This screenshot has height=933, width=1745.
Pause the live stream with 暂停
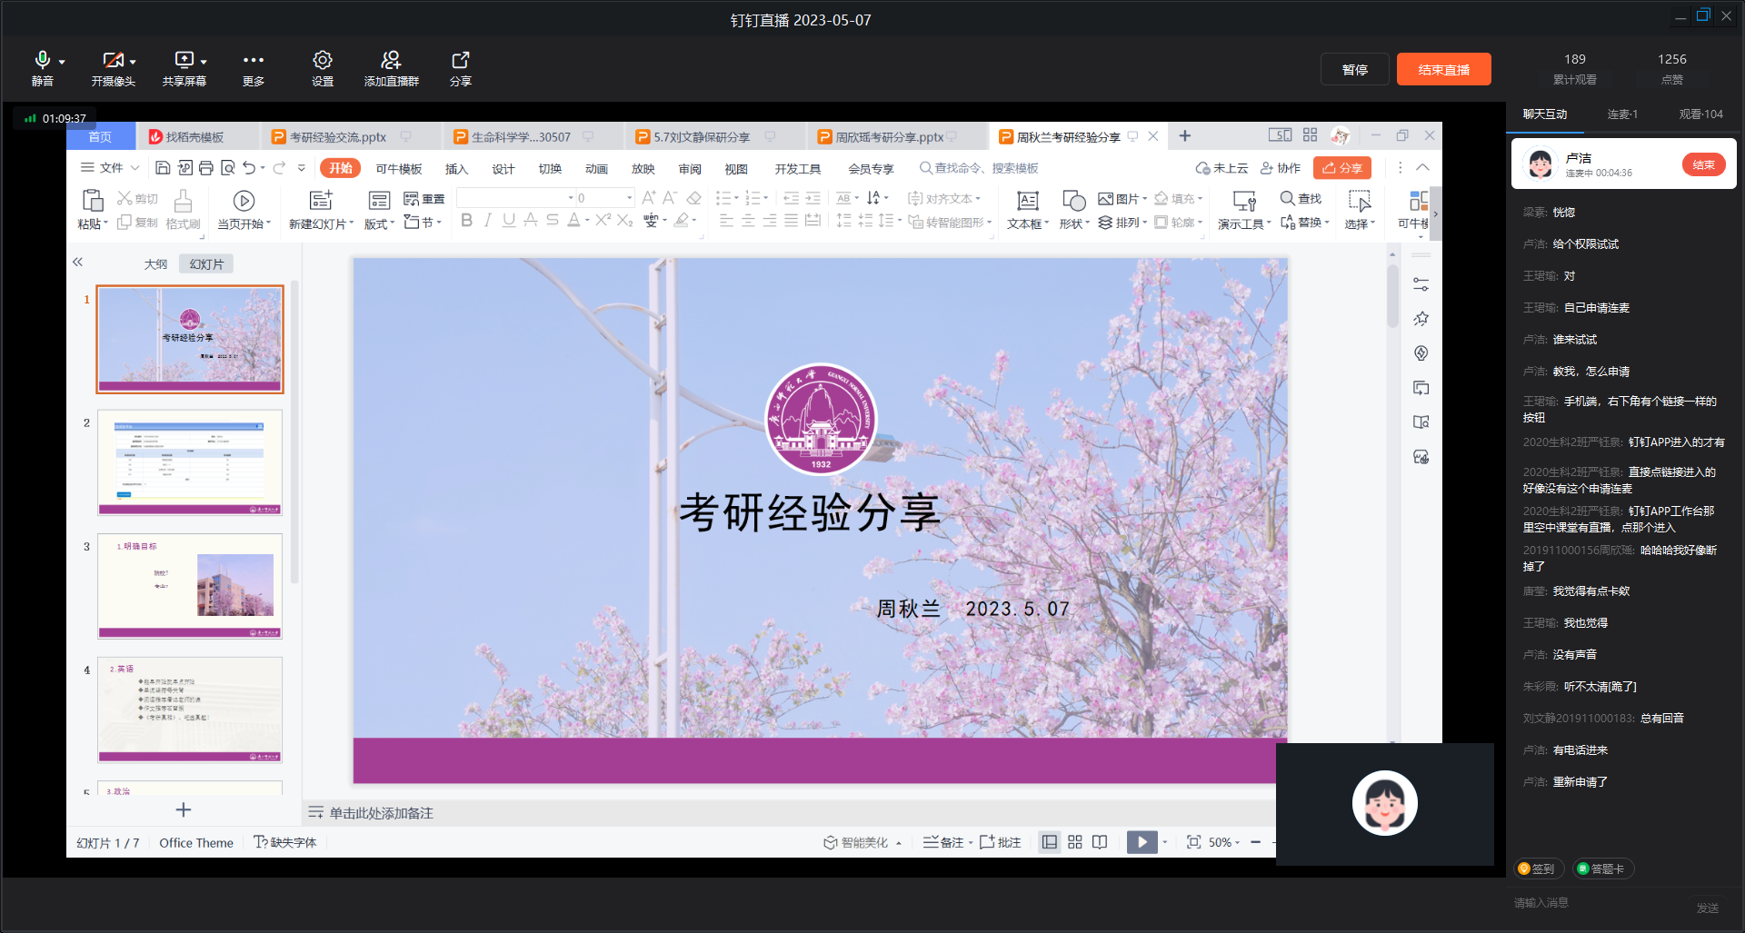1354,70
